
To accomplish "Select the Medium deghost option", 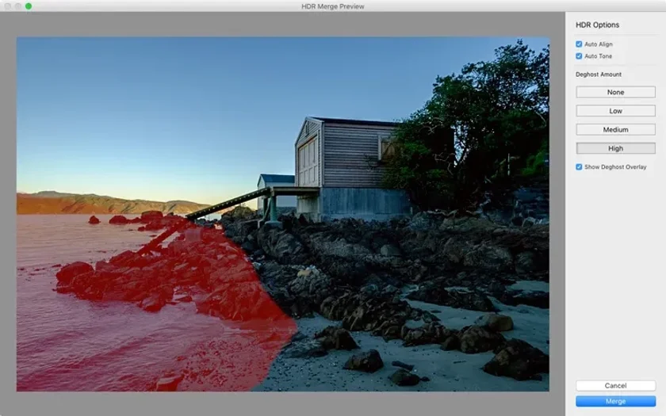I will (x=615, y=129).
